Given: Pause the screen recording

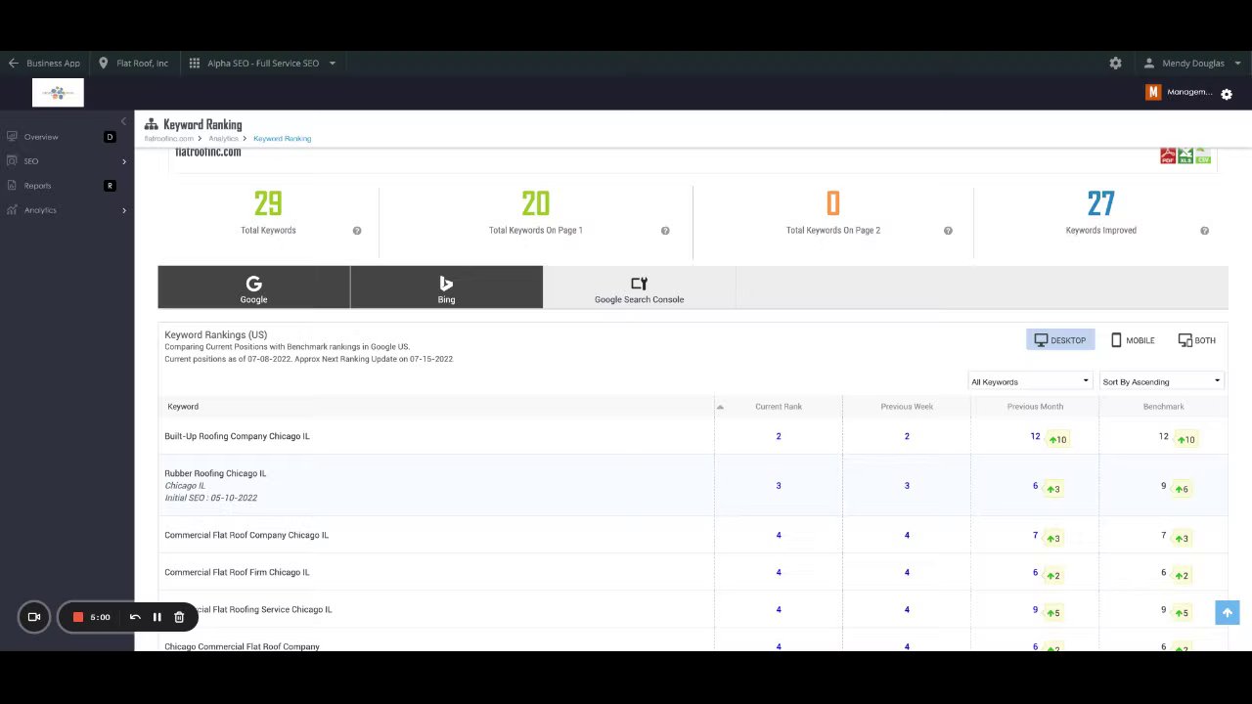Looking at the screenshot, I should click(156, 617).
